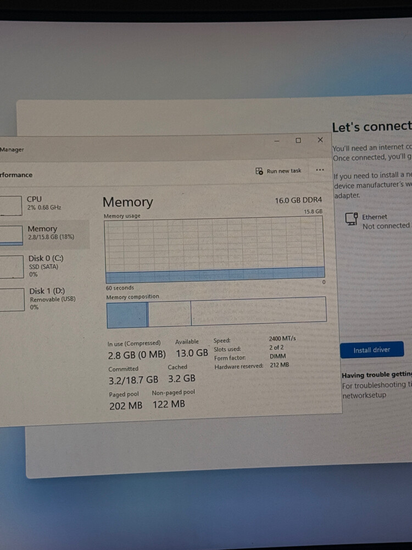The image size is (412, 550).
Task: Click the '122 MB' non-paged pool value
Action: pos(169,404)
